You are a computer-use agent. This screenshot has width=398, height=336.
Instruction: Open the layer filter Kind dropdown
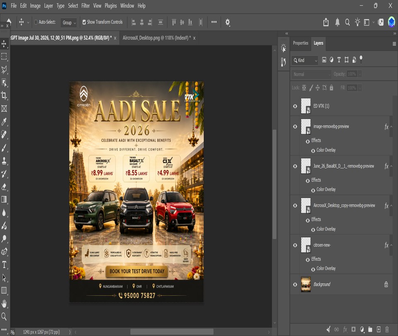305,60
